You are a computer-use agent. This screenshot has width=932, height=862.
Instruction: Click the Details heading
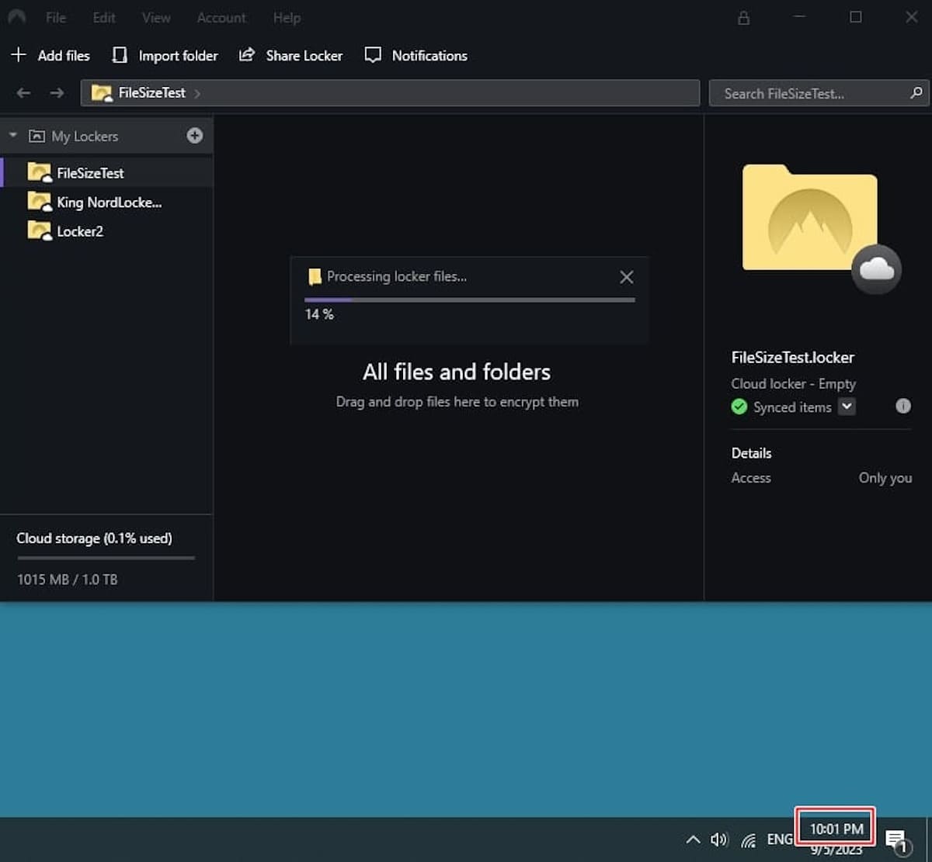point(751,453)
